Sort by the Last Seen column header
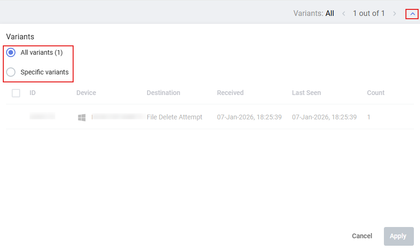Viewport: 420px width, 249px height. pyautogui.click(x=306, y=93)
